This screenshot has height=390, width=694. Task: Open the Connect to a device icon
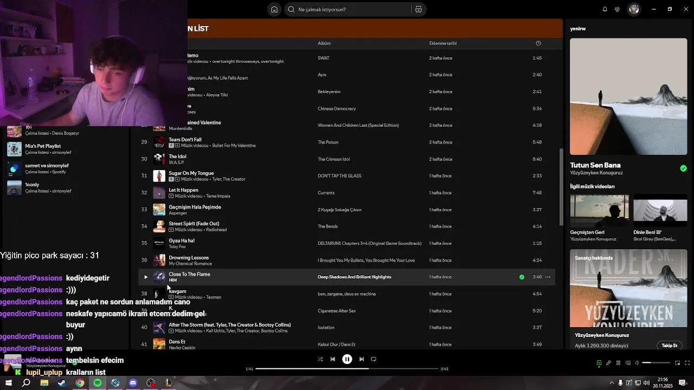pyautogui.click(x=628, y=363)
